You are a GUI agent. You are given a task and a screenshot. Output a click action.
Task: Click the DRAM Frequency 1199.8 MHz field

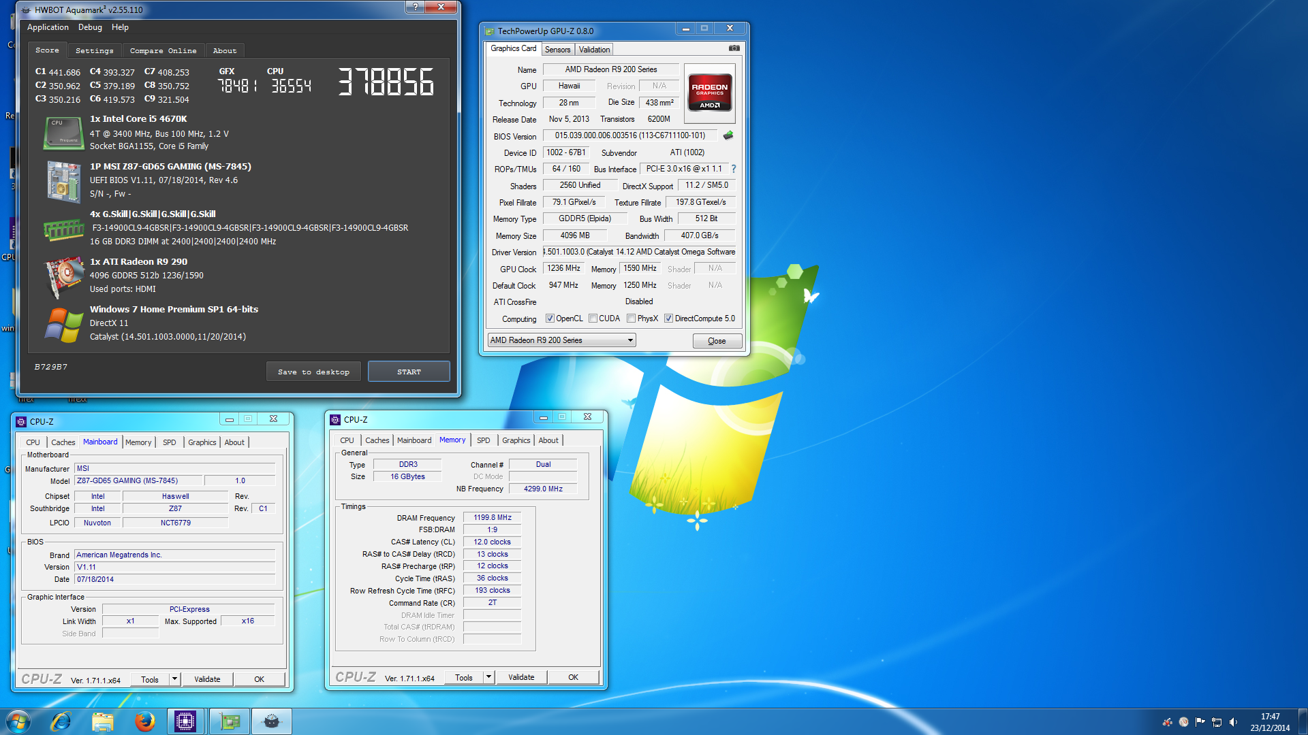(492, 517)
